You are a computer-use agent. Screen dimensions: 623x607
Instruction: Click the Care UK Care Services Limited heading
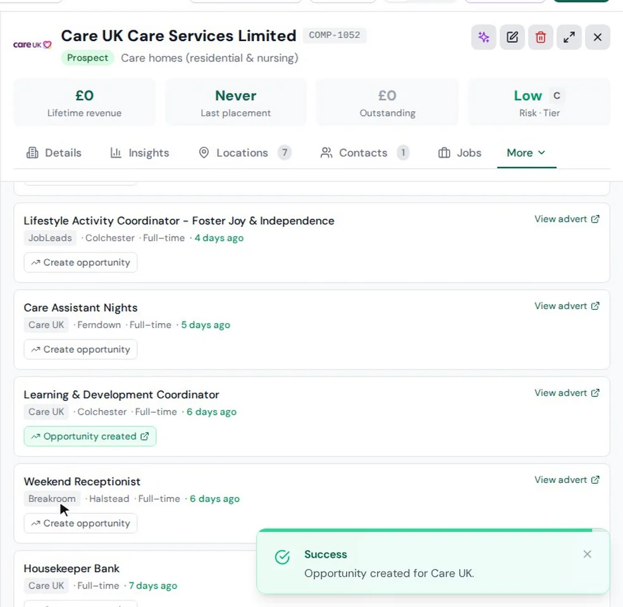coord(179,36)
